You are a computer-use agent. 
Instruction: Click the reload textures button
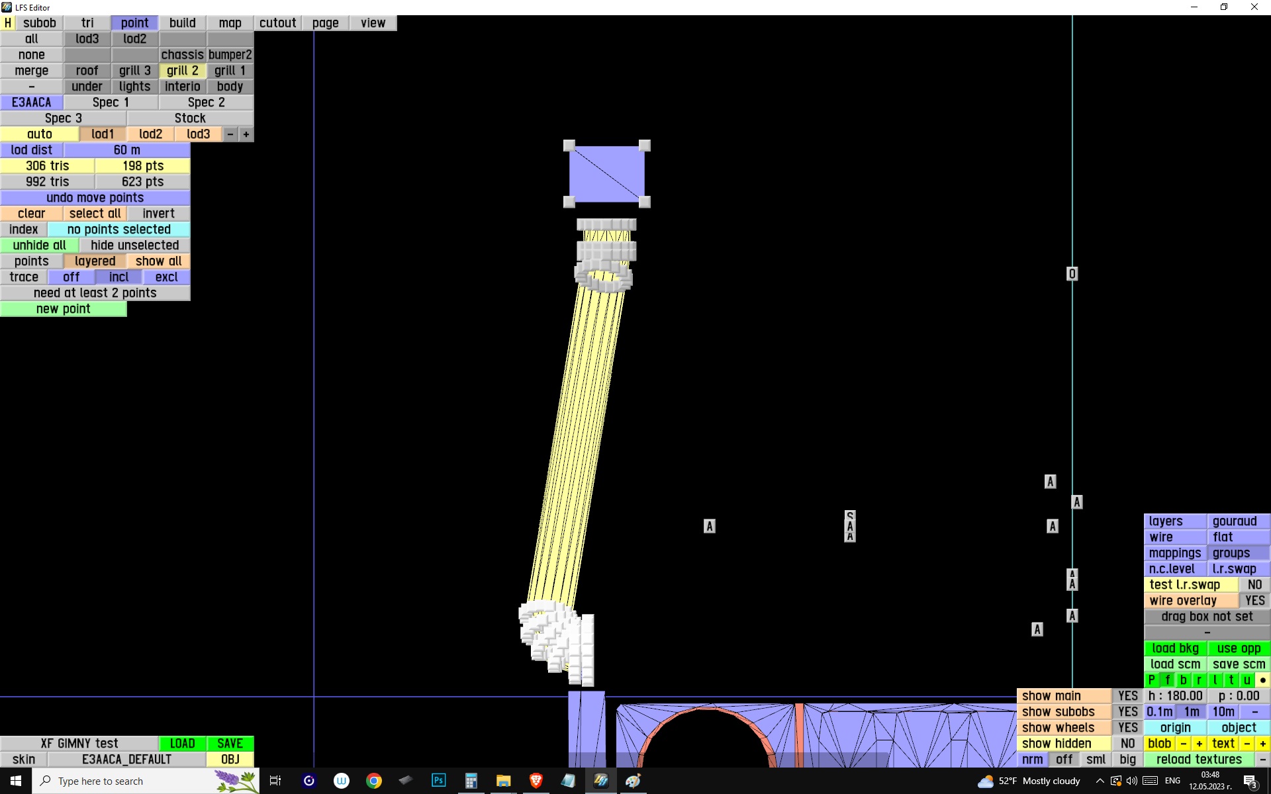pyautogui.click(x=1198, y=760)
